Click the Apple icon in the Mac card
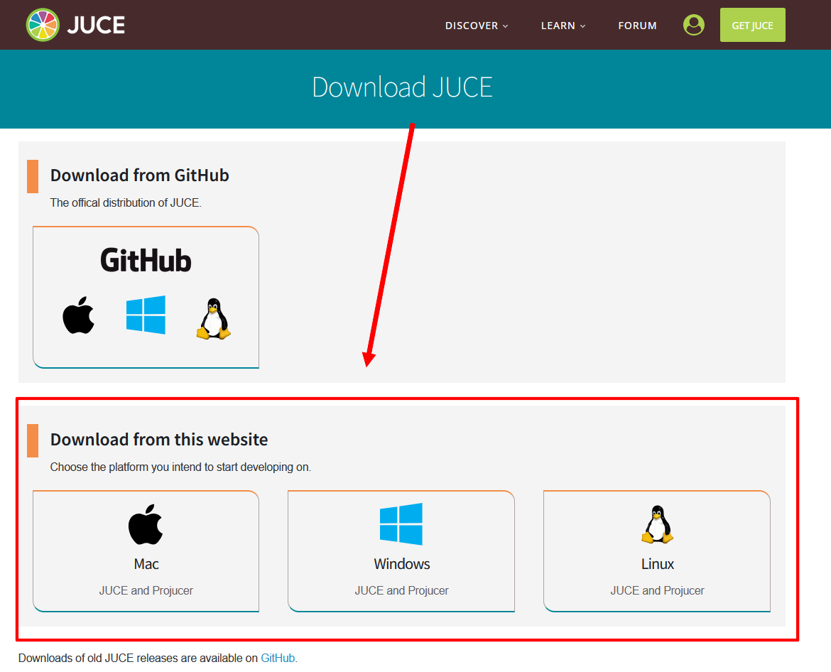 coord(146,524)
